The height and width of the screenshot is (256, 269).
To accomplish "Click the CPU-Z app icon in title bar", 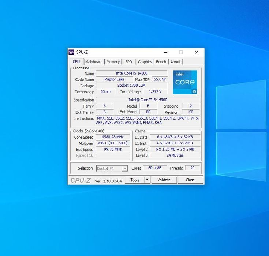I will pos(71,52).
